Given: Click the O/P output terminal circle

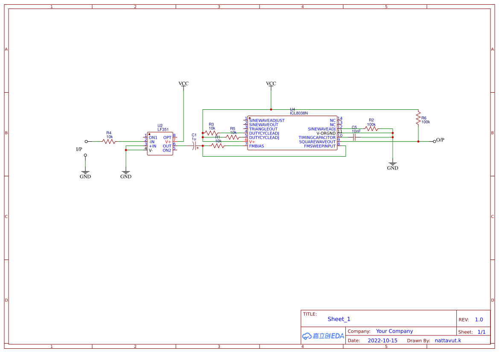Looking at the screenshot, I should tap(435, 141).
